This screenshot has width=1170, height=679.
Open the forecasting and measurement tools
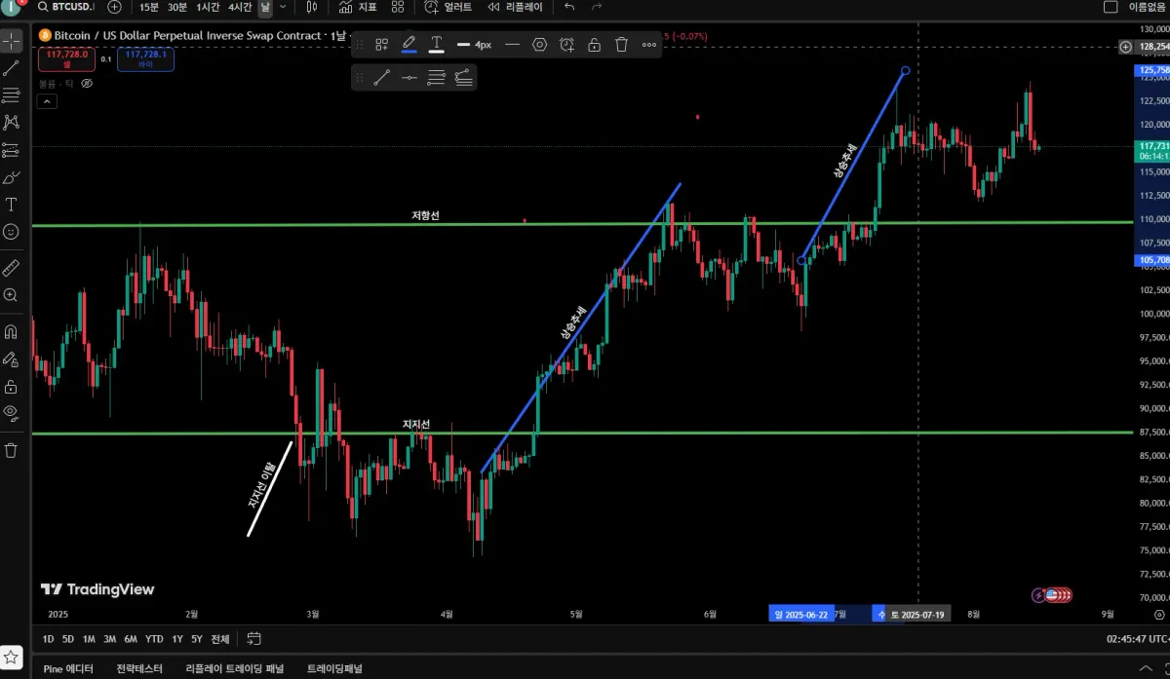tap(12, 150)
